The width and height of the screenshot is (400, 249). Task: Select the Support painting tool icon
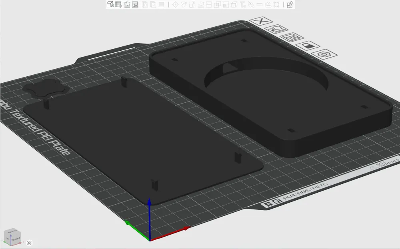(226, 4)
